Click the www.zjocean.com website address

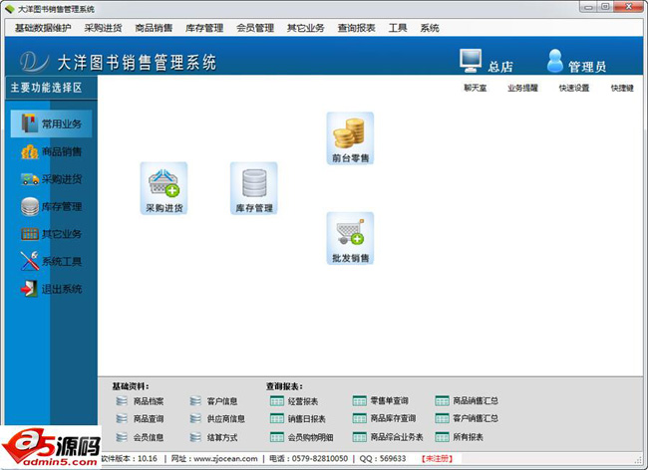tap(225, 458)
